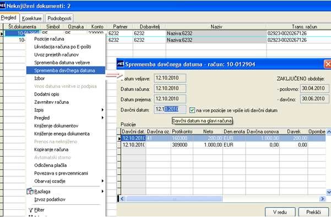Image resolution: width=331 pixels, height=217 pixels.
Task: Choose Likvidacija računa po E-pošti
Action: (62, 47)
